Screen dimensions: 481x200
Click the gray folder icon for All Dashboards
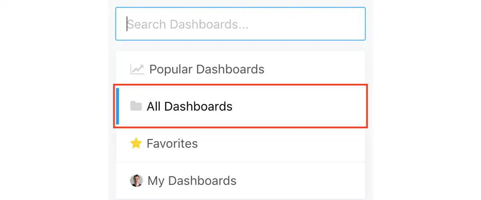(x=136, y=106)
